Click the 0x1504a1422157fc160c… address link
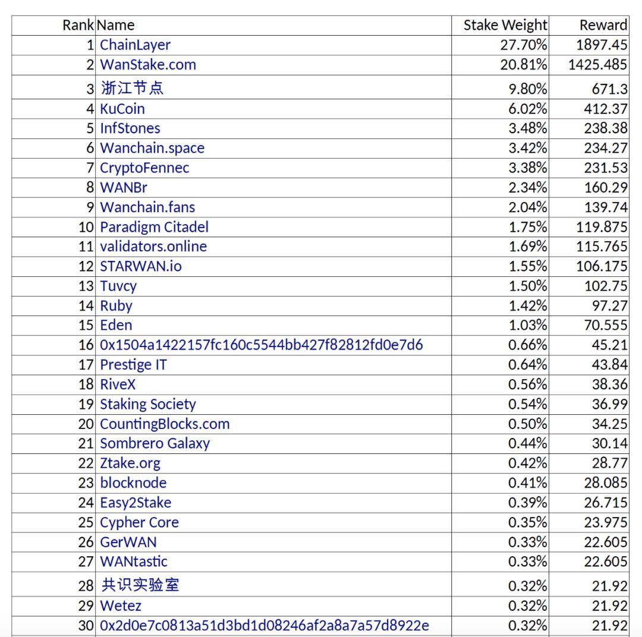 (x=261, y=345)
